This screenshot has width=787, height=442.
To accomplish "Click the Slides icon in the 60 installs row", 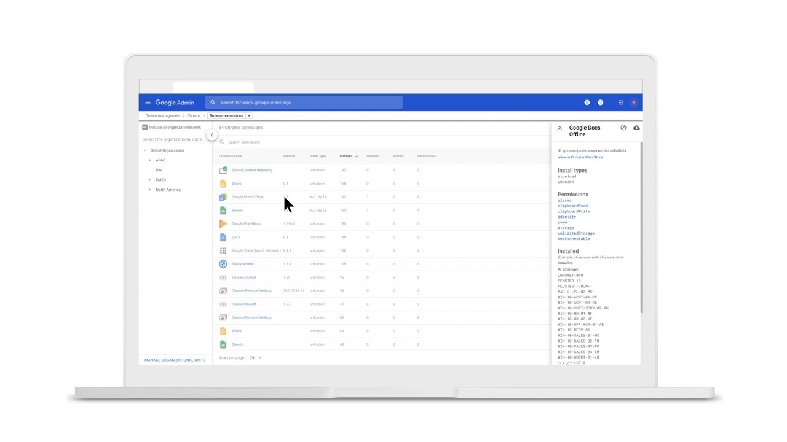I will 223,331.
